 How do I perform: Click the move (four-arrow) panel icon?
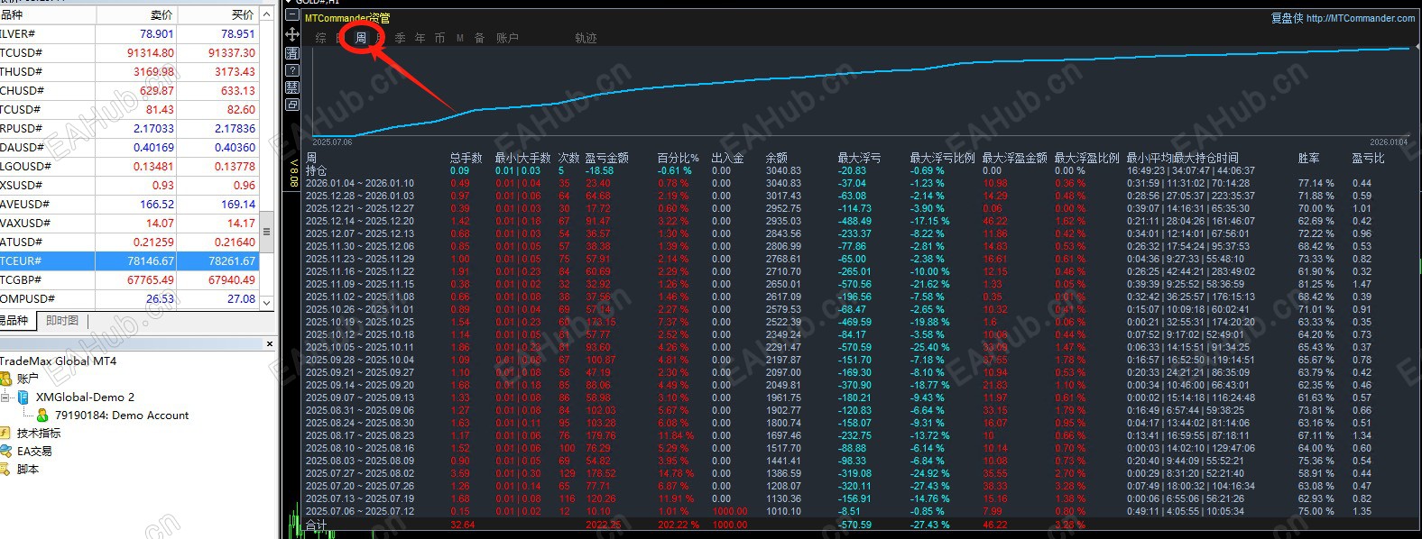tap(292, 34)
